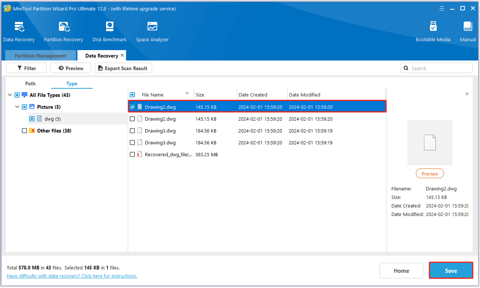Click the Save button
480x288 pixels.
coord(451,271)
